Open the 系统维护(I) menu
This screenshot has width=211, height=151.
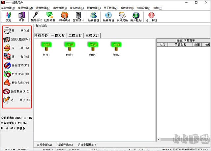coord(127,8)
